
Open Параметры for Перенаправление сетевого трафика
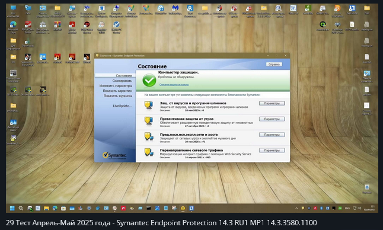[x=272, y=151]
